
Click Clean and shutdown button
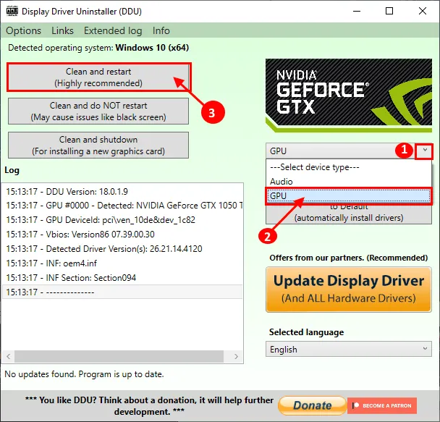coord(98,145)
